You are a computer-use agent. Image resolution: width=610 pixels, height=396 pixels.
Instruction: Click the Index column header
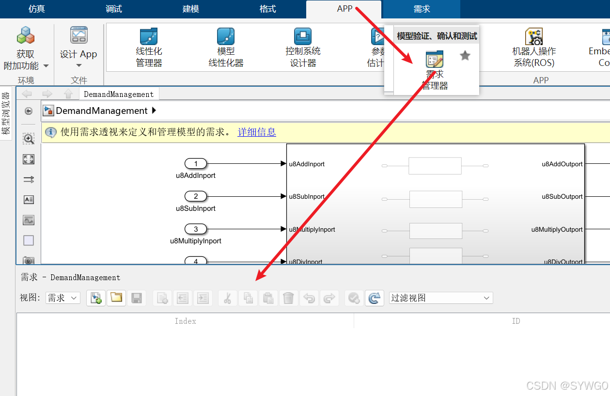[x=185, y=321]
